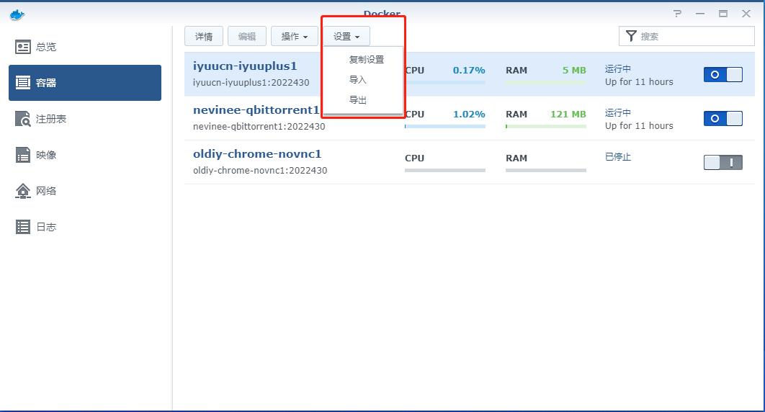The height and width of the screenshot is (412, 765).
Task: Choose 导出 export from the settings menu
Action: click(357, 100)
